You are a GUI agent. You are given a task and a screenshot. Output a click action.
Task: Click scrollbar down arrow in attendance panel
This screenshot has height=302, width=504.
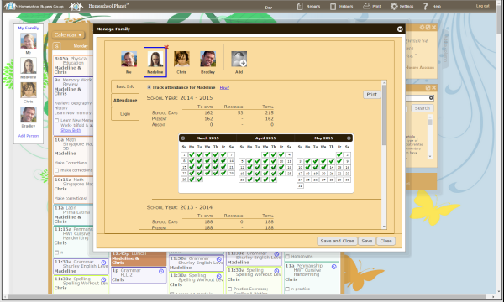[x=384, y=226]
